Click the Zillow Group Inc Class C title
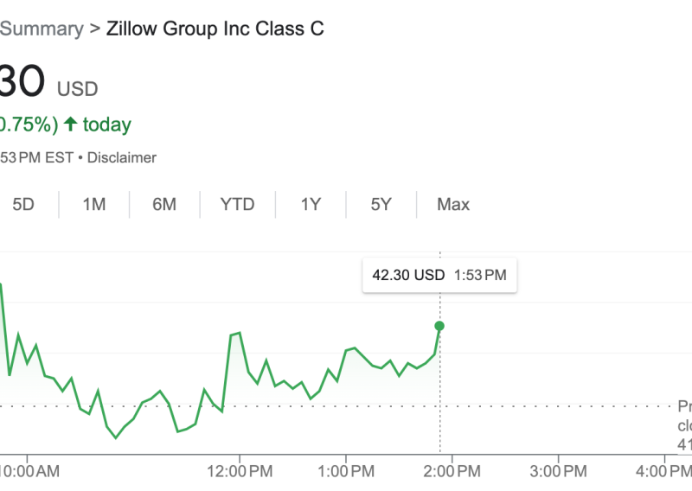Screen dimensions: 692x491 click(x=215, y=29)
